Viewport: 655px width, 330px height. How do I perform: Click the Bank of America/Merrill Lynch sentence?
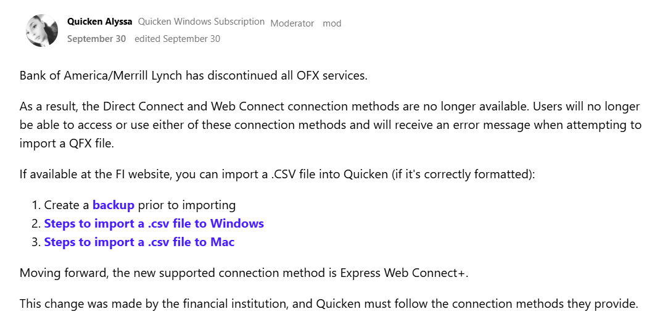coord(194,76)
